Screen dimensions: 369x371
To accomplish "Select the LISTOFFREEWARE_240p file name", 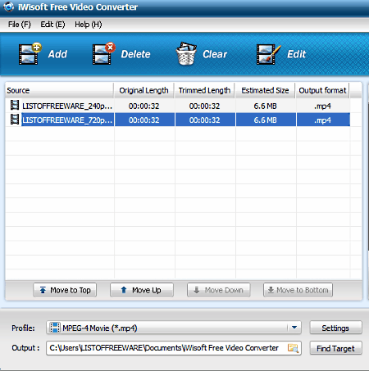I will pos(67,106).
